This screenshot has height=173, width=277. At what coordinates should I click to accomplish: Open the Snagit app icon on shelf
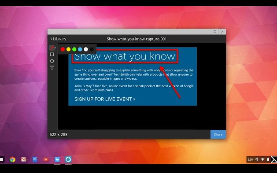(x=68, y=160)
